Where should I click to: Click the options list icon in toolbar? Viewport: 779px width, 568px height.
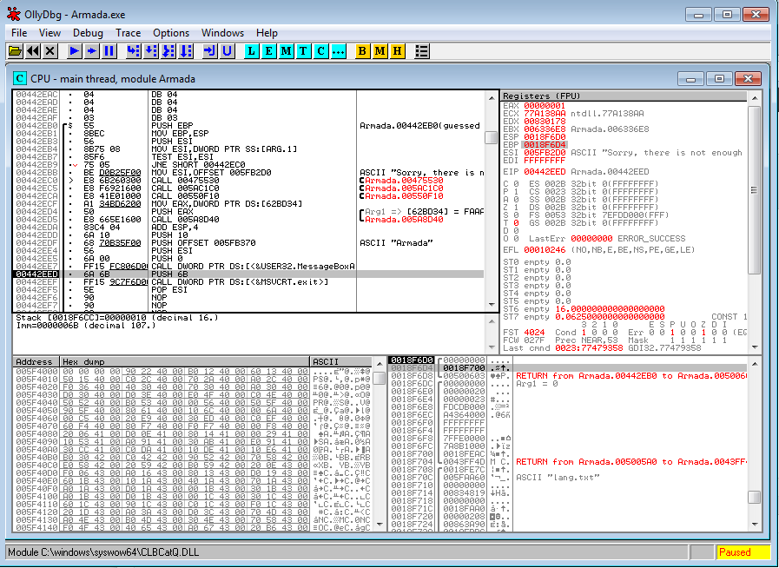(x=421, y=51)
